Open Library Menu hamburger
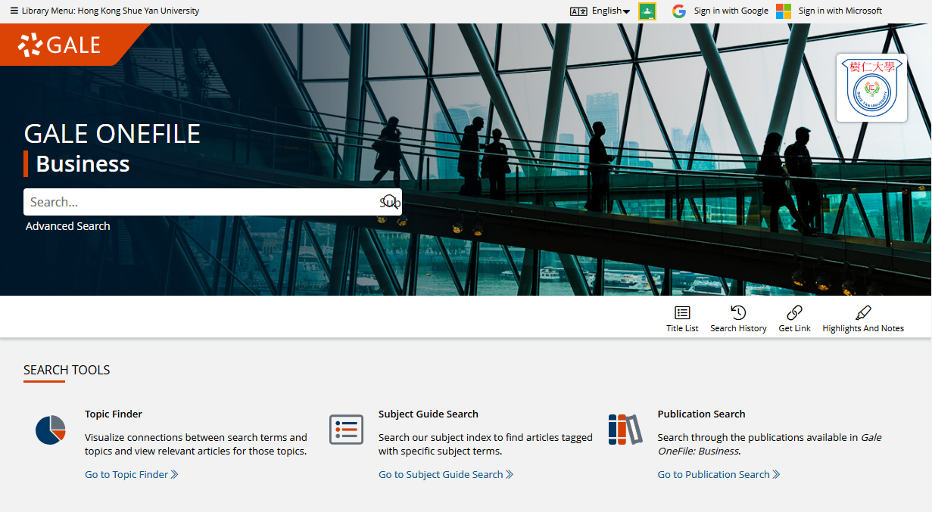This screenshot has width=932, height=512. point(14,11)
